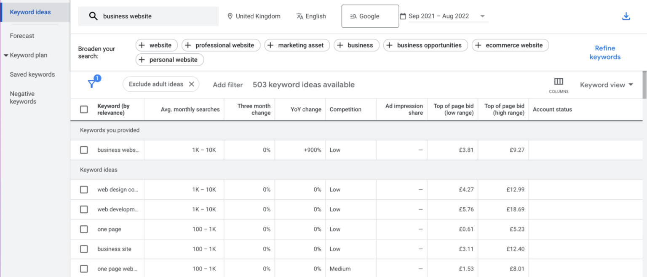This screenshot has width=647, height=277.
Task: Click the Google search network button
Action: (370, 16)
